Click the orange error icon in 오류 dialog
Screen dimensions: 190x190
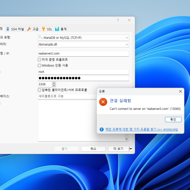click(x=103, y=102)
